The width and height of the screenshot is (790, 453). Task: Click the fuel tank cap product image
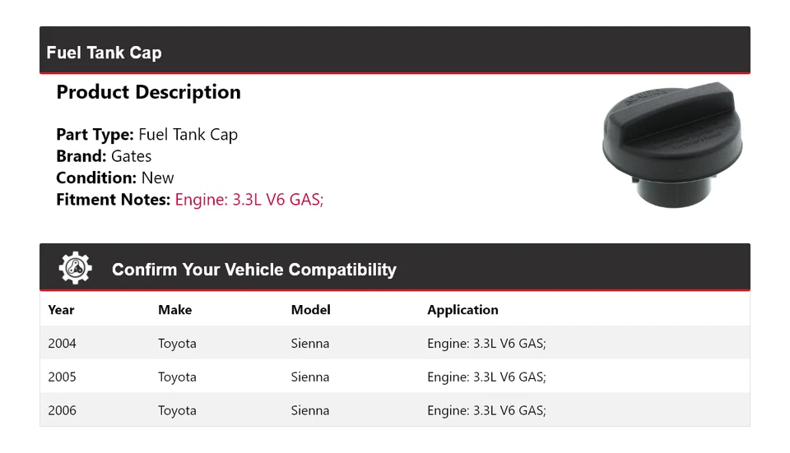click(672, 145)
